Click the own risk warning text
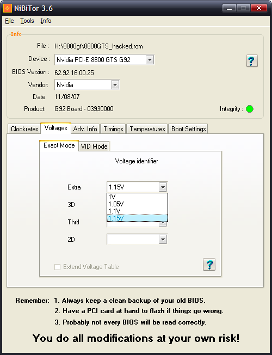 pos(136,338)
